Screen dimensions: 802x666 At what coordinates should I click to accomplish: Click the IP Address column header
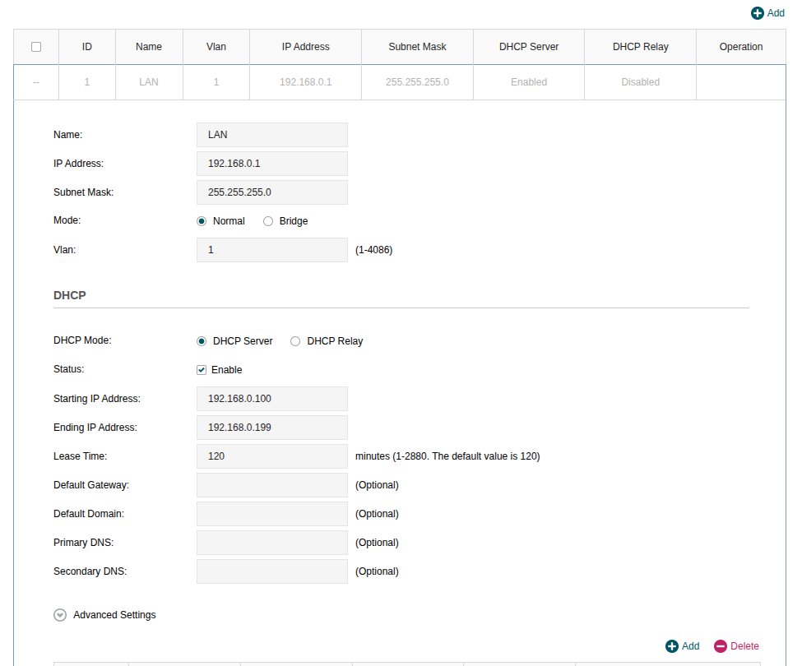tap(306, 47)
